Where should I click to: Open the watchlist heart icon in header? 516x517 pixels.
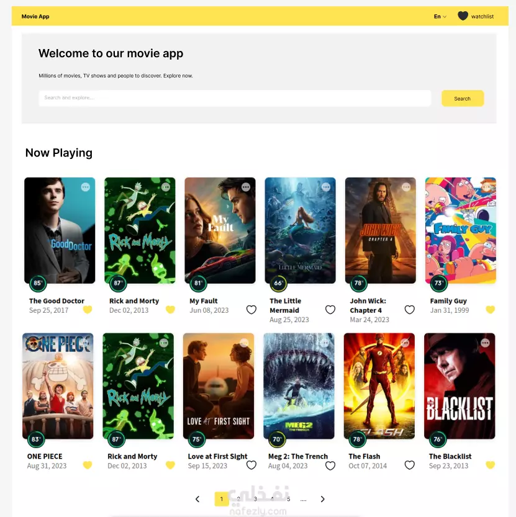[x=463, y=16]
